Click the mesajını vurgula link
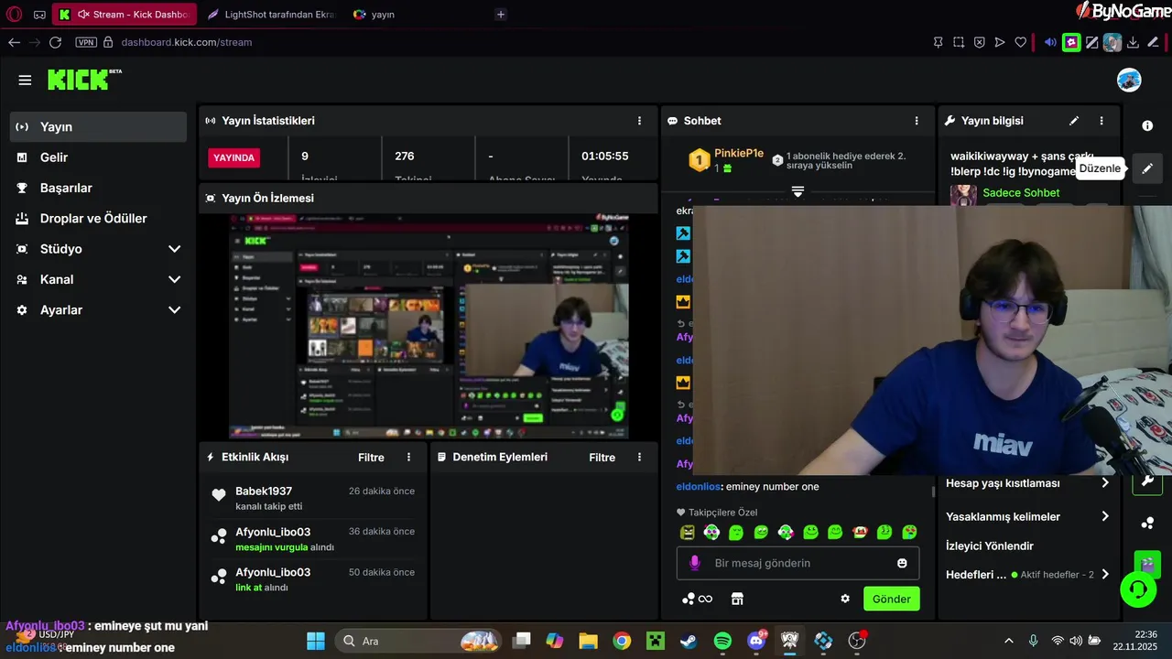This screenshot has width=1172, height=659. tap(271, 547)
